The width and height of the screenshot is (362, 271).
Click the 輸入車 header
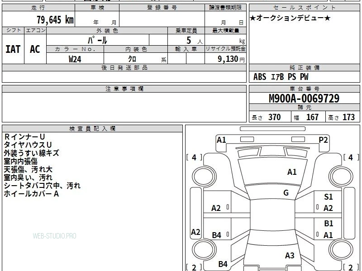(186, 49)
